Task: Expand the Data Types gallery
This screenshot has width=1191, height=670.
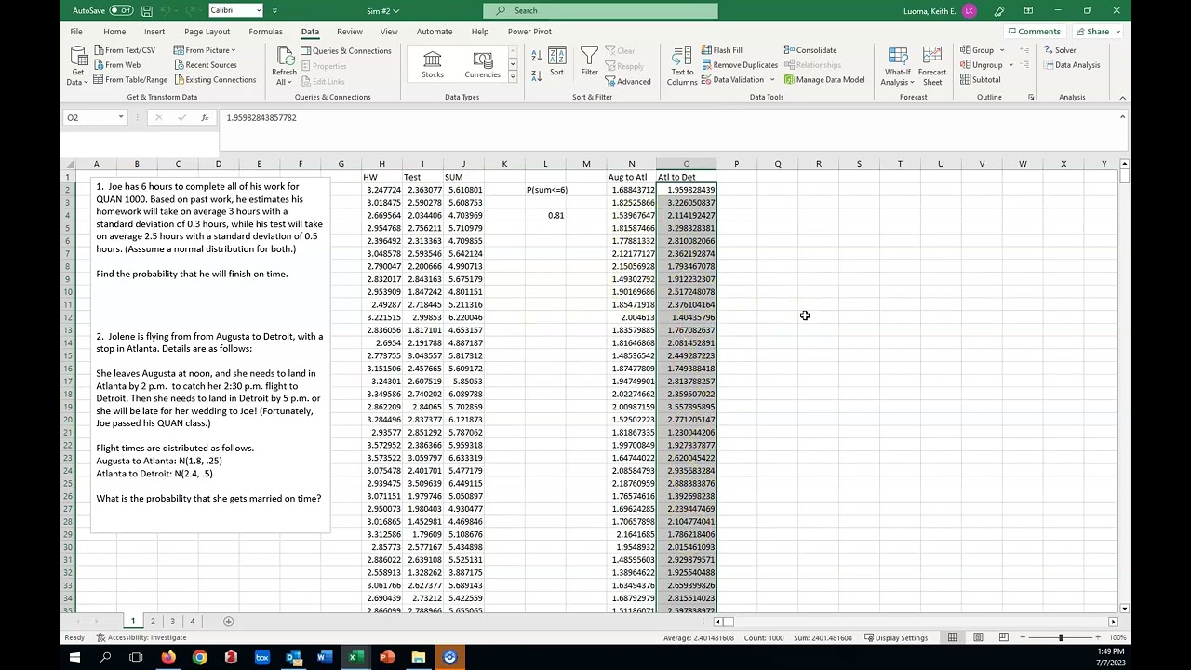Action: [512, 76]
